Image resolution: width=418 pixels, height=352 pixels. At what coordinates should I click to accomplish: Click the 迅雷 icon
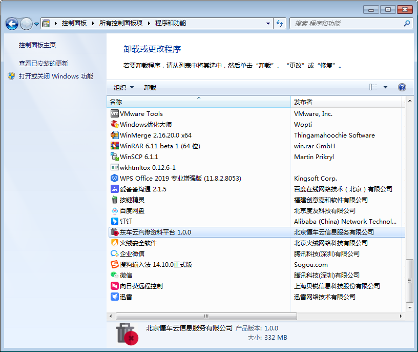click(114, 297)
